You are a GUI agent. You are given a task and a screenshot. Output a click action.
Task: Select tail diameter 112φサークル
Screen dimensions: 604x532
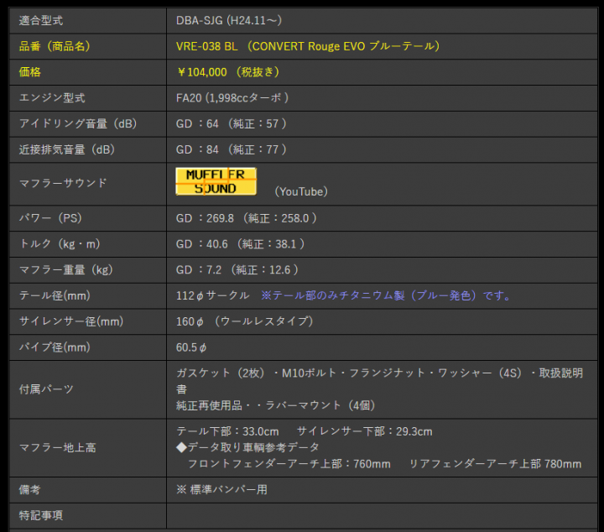[212, 296]
